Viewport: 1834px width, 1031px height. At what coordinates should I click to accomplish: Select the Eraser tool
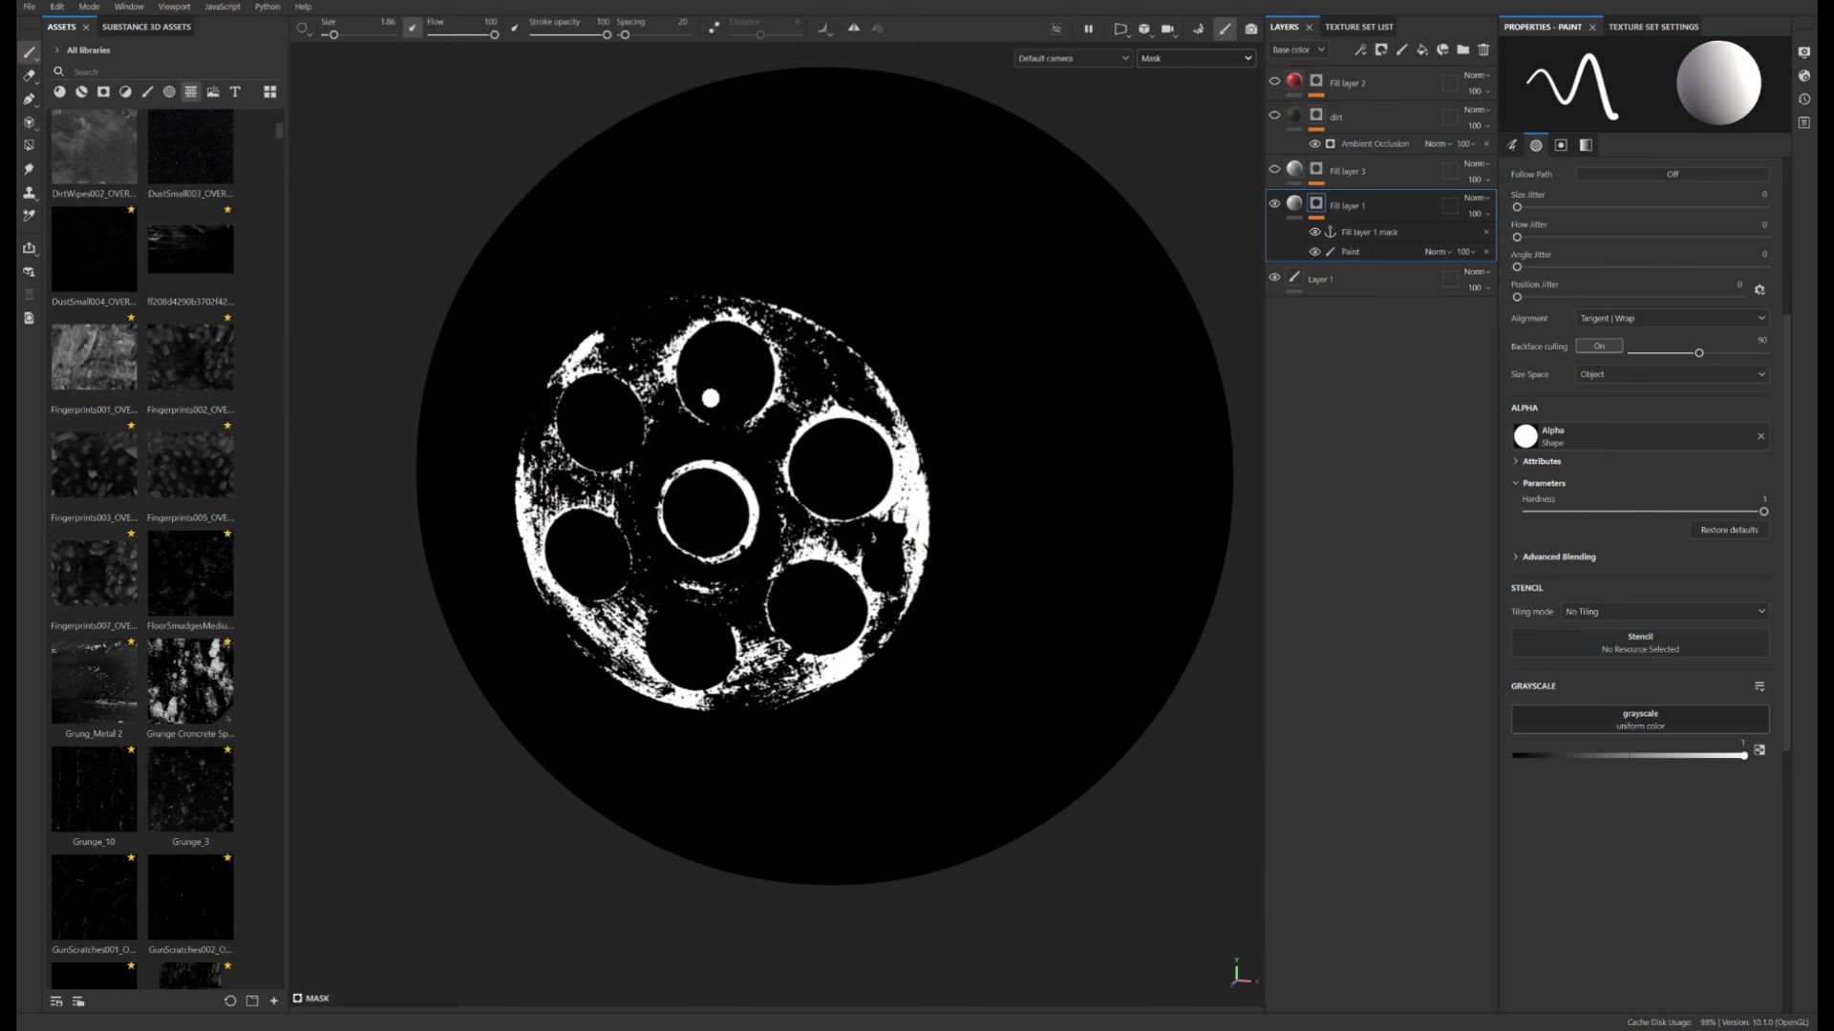coord(30,75)
